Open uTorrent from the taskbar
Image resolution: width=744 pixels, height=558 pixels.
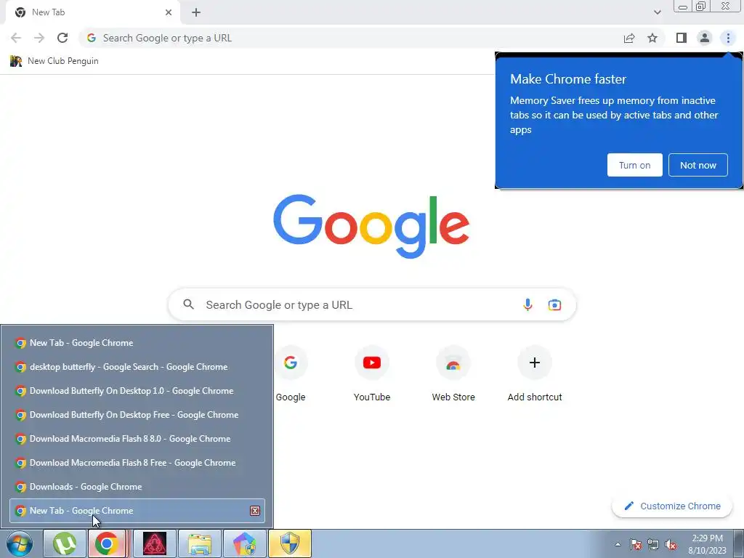point(65,543)
